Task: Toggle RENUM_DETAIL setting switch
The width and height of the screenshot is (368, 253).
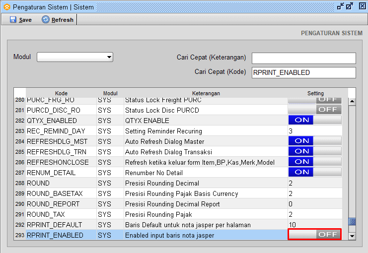Action: tap(315, 172)
